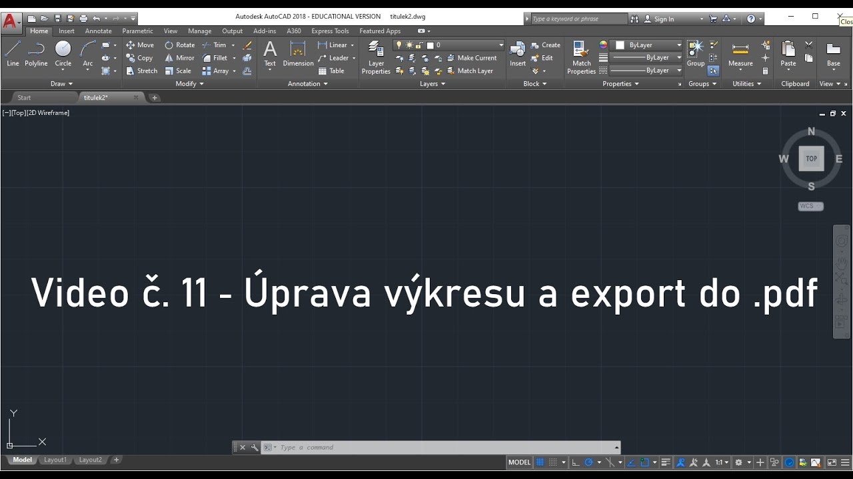Select the Fillet tool
This screenshot has height=479, width=853.
coord(215,58)
